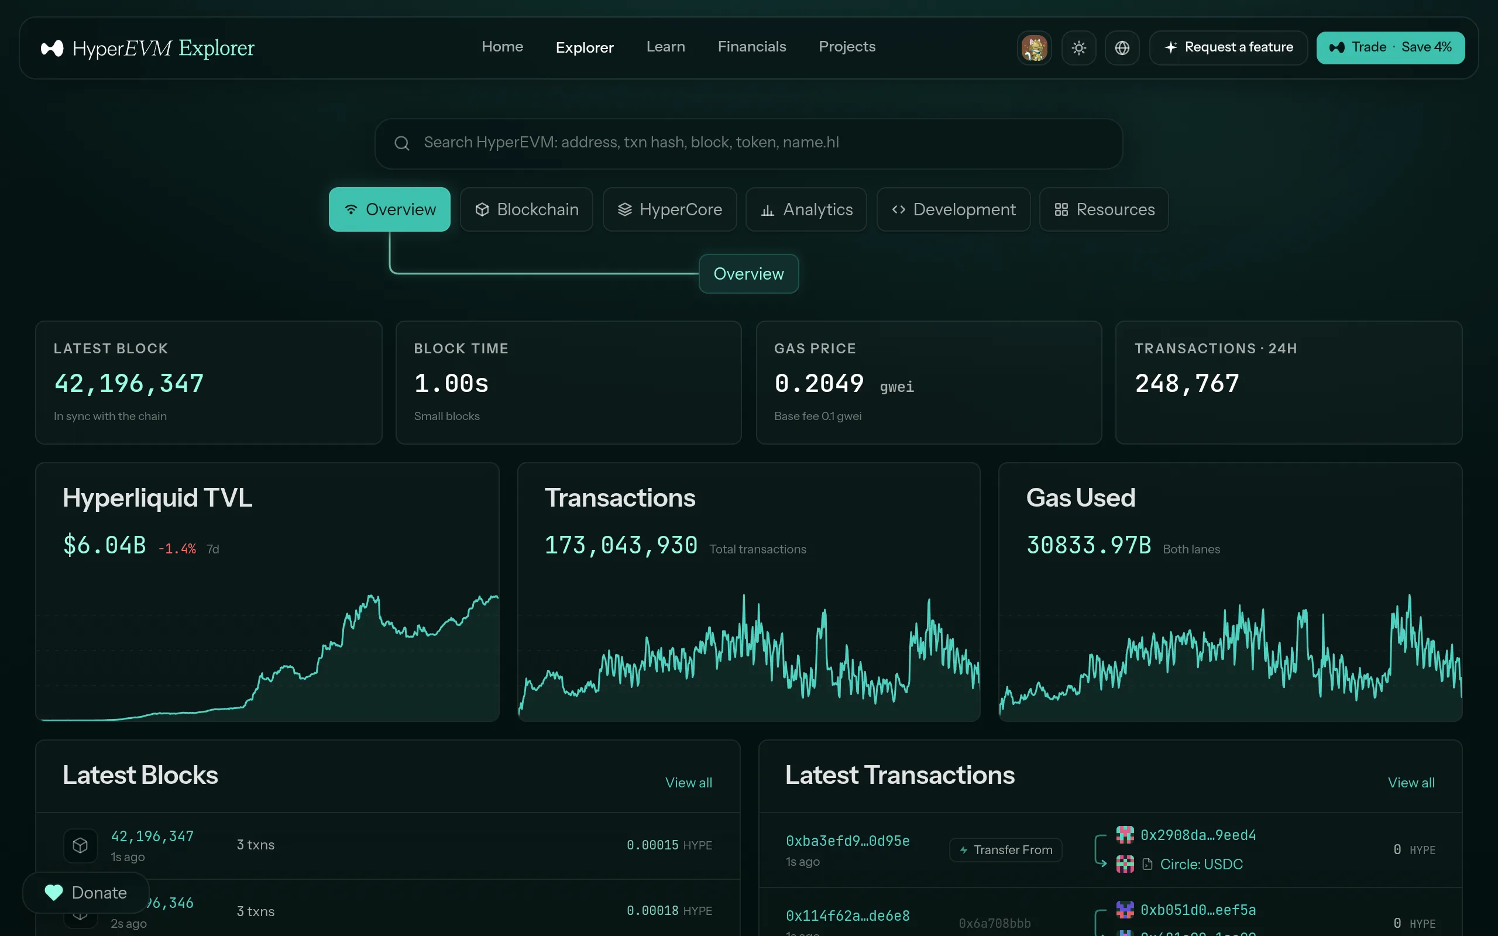Screen dimensions: 1498x936
Task: Click 0.00018 HYPE block reward
Action: click(x=669, y=911)
